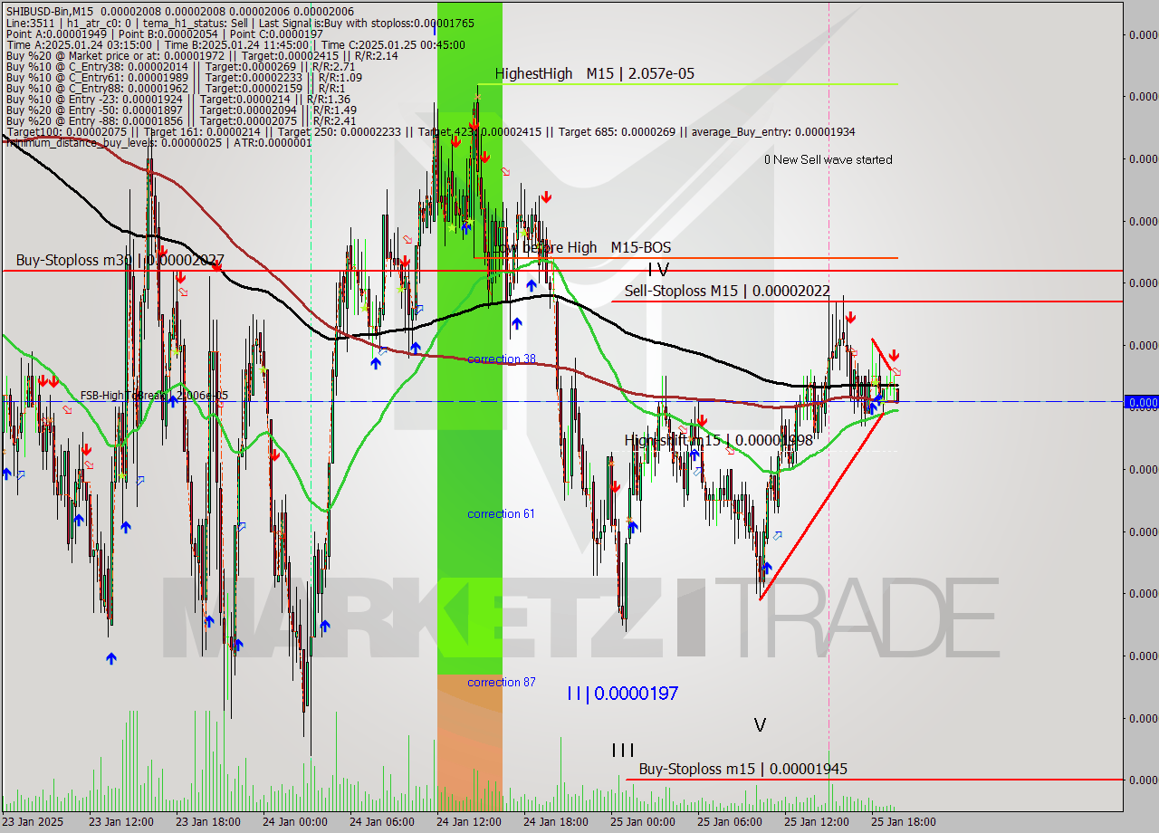
Task: Select 'Buy %20 @ Market price' info line
Action: click(x=201, y=55)
